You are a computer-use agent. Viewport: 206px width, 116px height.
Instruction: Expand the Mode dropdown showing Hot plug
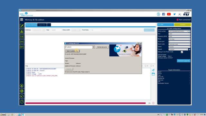[179, 39]
